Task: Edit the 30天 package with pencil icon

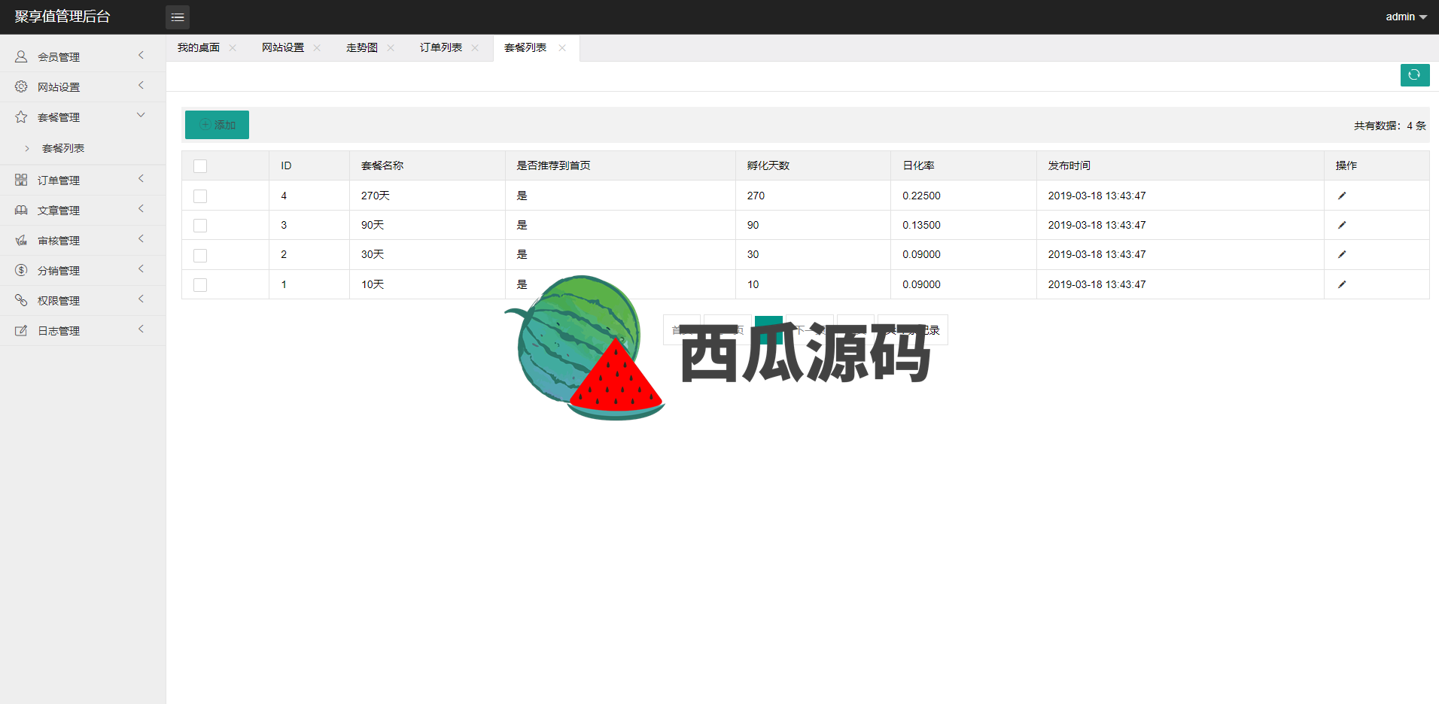Action: click(1342, 254)
